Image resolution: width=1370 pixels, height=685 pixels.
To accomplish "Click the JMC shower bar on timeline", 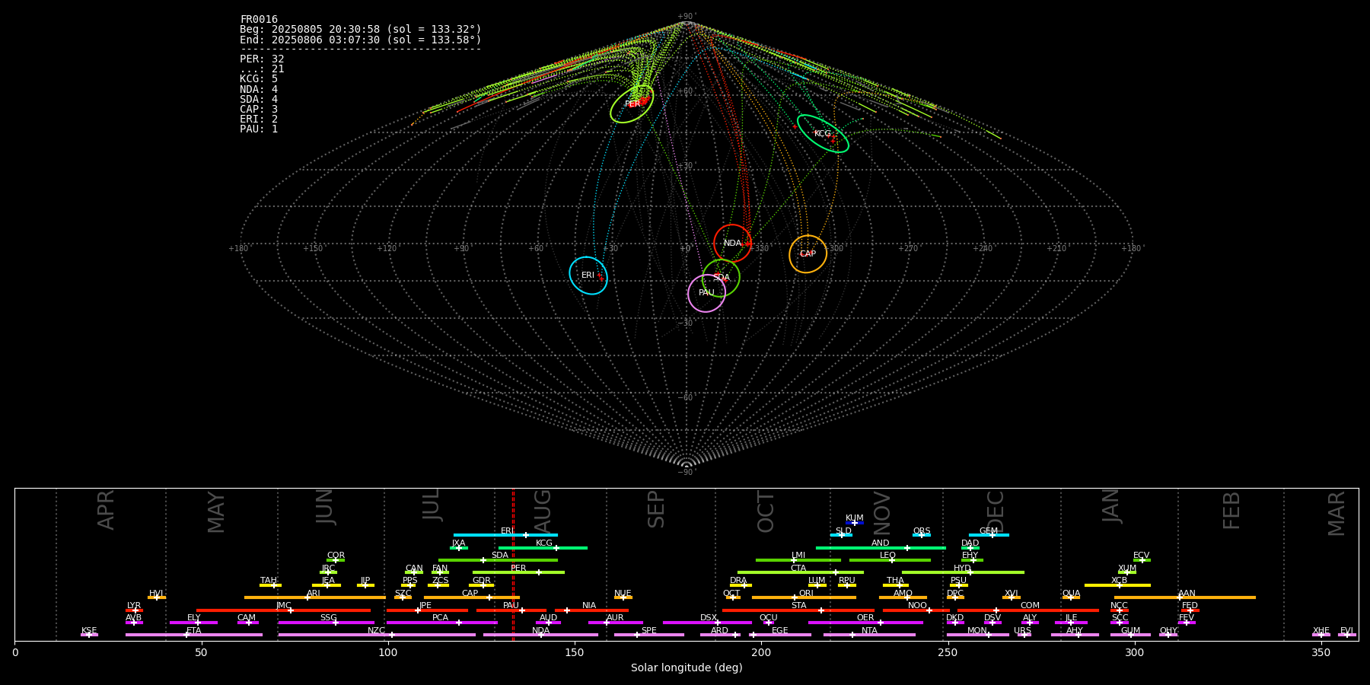I will pos(283,610).
